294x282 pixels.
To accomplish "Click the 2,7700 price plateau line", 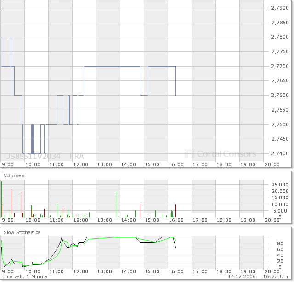I will coord(112,67).
